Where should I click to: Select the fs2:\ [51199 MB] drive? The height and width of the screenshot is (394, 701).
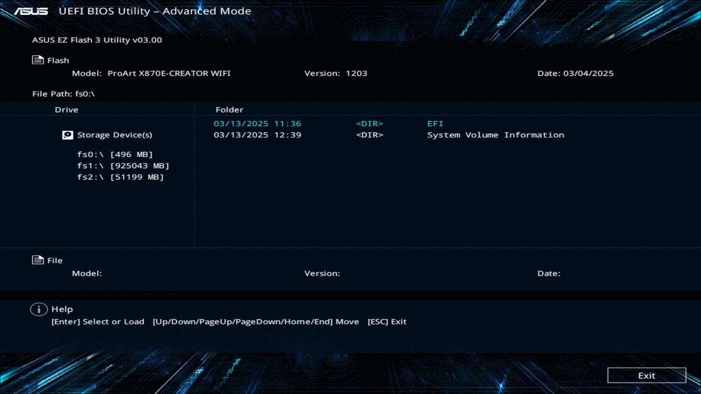click(120, 177)
